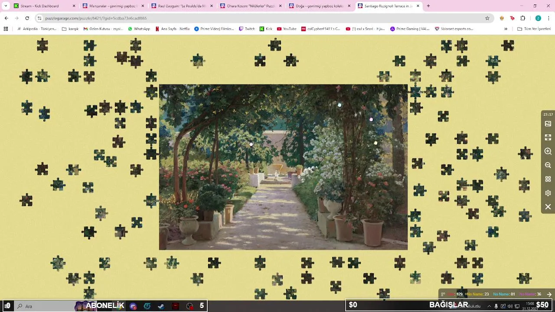Image resolution: width=555 pixels, height=312 pixels.
Task: Open the Kick bookmark
Action: click(266, 29)
